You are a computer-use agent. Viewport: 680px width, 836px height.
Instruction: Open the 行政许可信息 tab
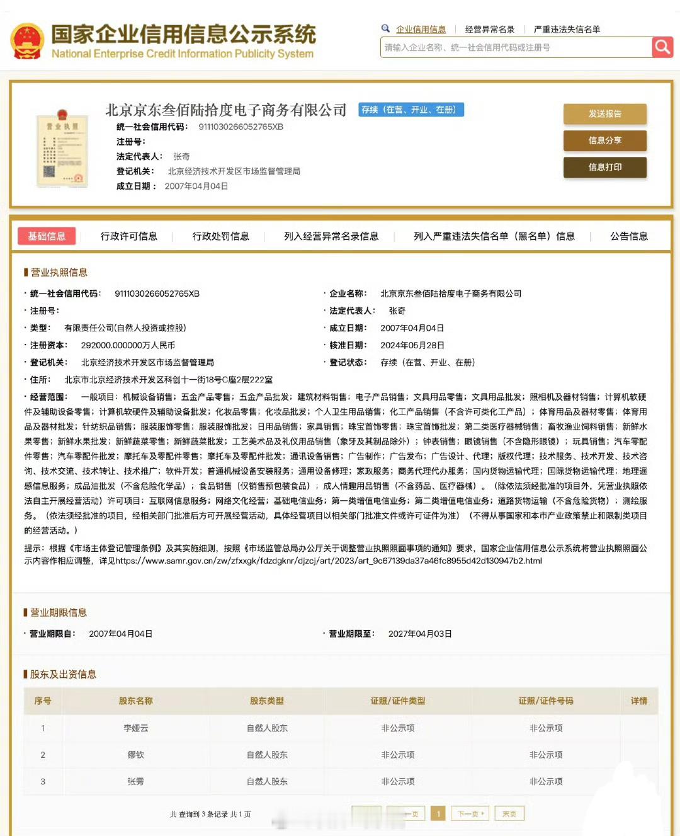tap(129, 236)
